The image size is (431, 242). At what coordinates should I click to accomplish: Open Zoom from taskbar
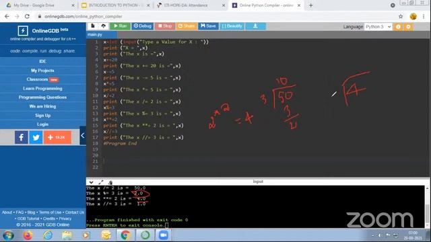point(163,235)
